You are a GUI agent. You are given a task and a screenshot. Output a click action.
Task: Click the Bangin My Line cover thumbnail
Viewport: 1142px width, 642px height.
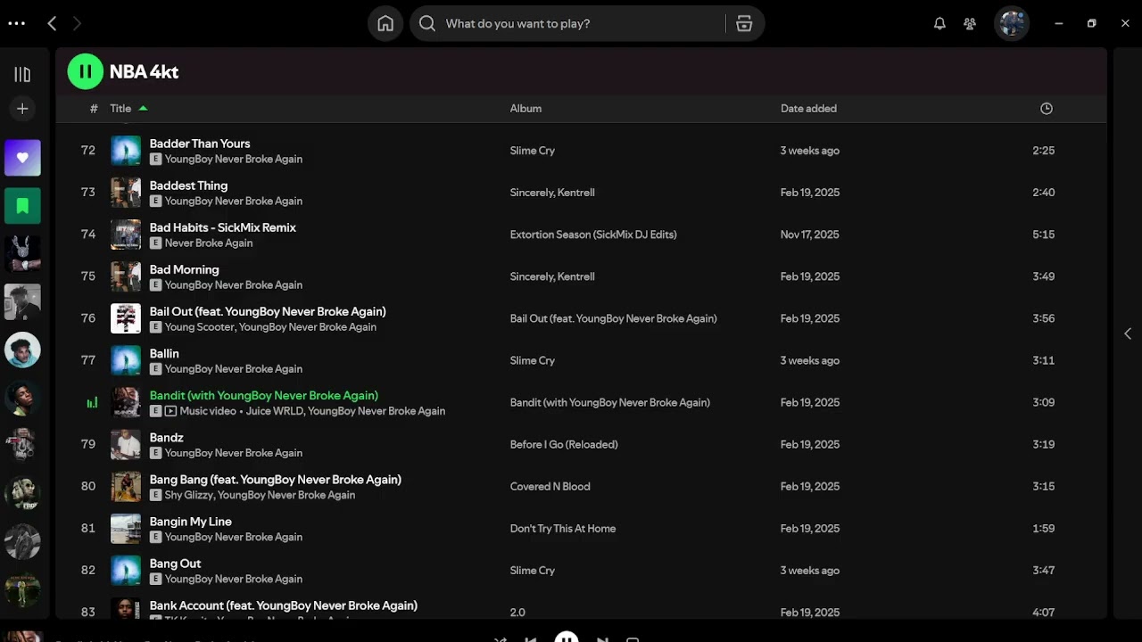(126, 529)
